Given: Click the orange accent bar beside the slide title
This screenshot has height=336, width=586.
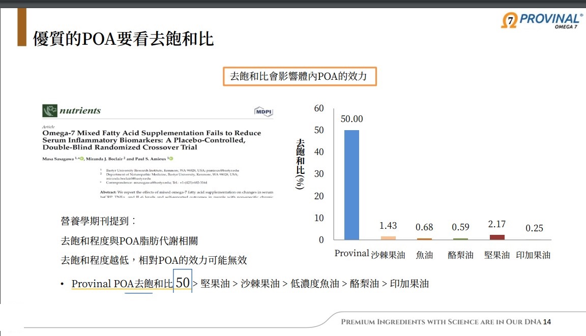Looking at the screenshot, I should (22, 27).
